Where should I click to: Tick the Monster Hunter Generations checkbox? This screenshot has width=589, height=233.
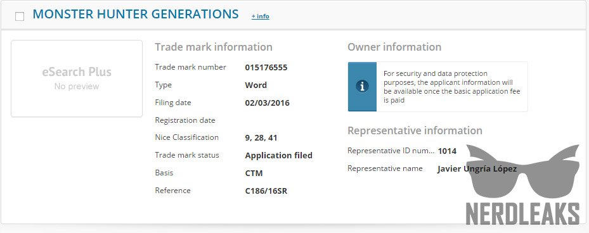tap(20, 16)
